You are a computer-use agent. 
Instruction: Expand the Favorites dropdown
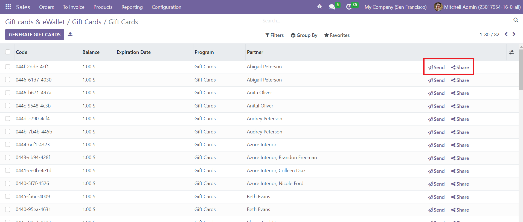(x=337, y=35)
